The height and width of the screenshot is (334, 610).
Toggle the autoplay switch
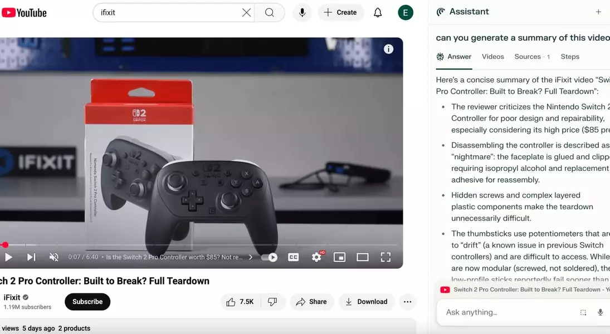click(x=270, y=257)
